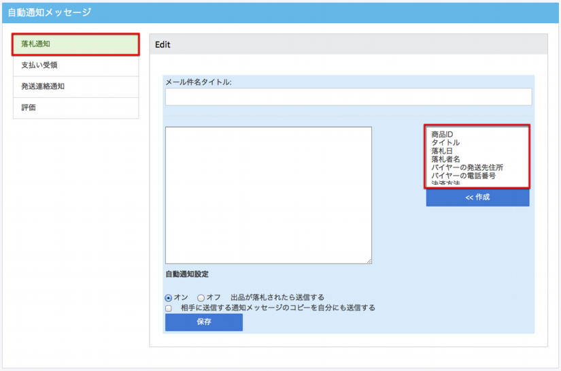
Task: Switch to the 支払い受領 tab
Action: 75,65
